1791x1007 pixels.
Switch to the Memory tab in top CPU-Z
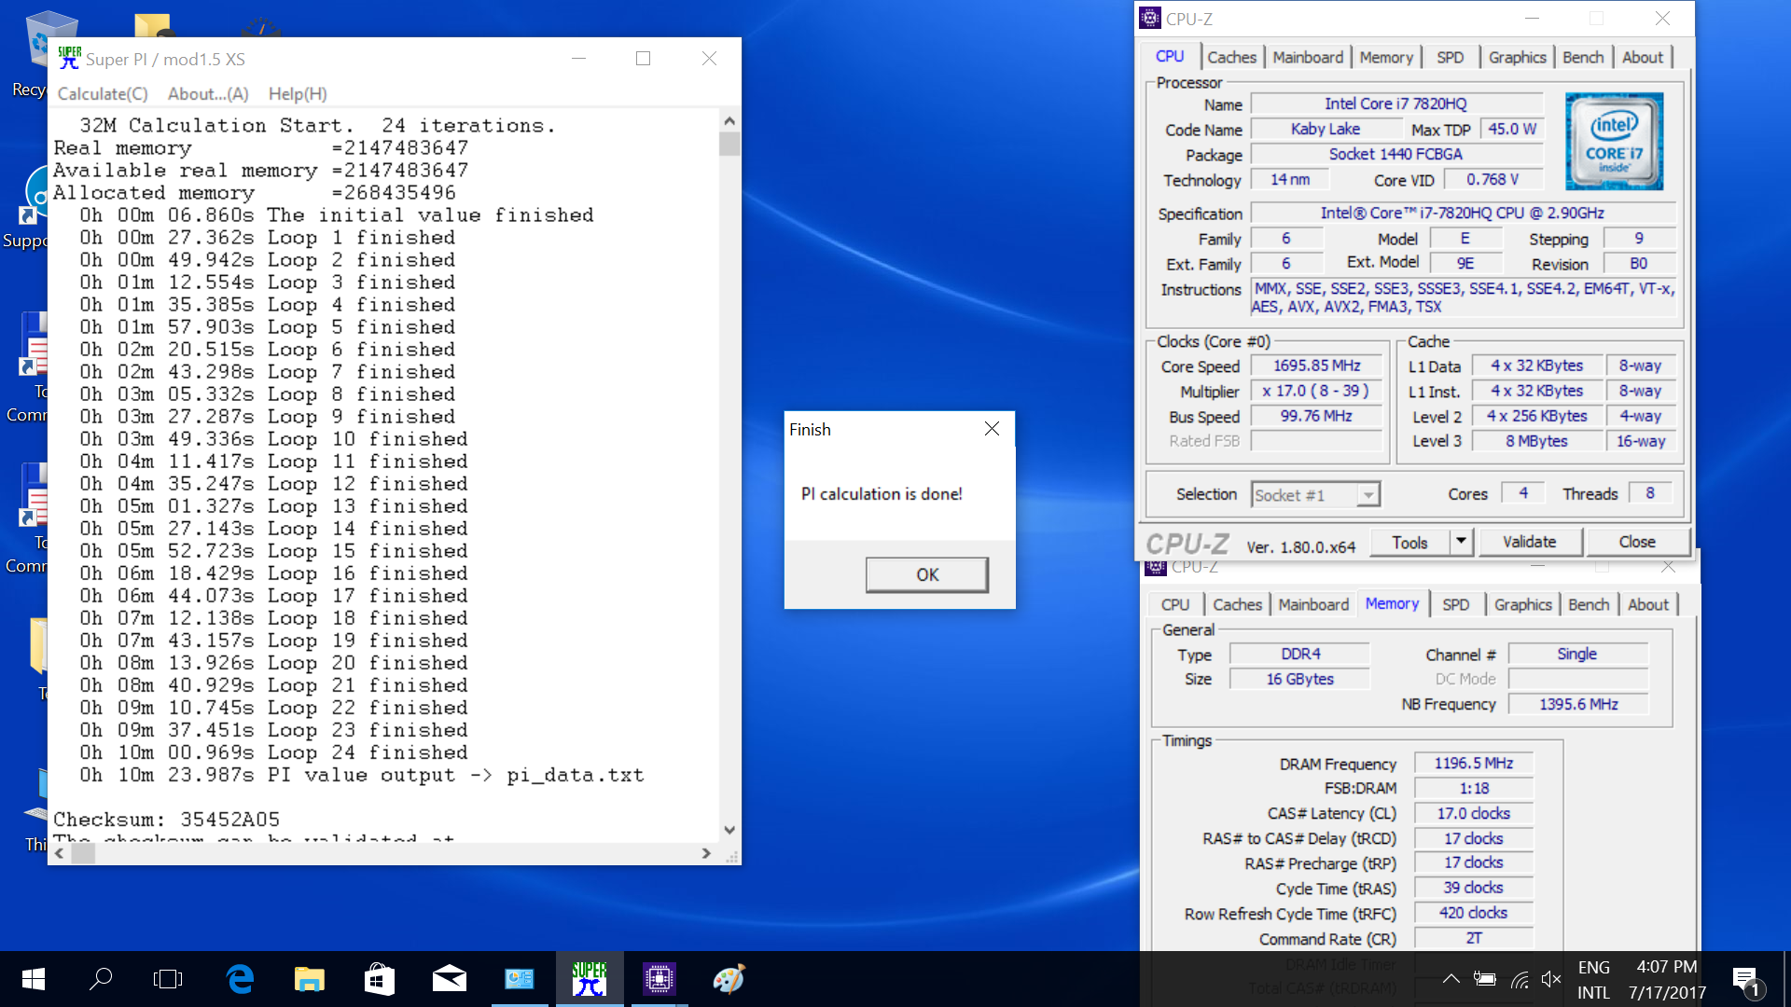(1385, 58)
